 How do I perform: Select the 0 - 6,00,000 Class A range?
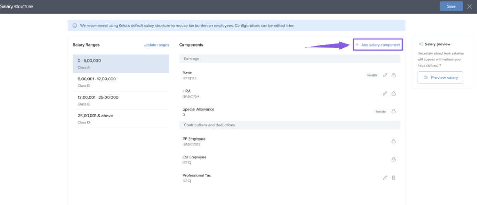tap(121, 63)
